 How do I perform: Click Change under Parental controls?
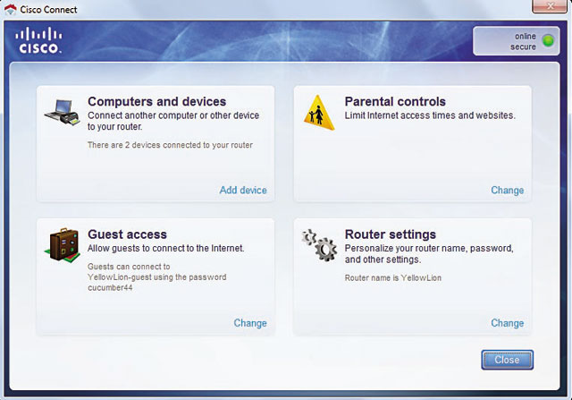[x=507, y=190]
